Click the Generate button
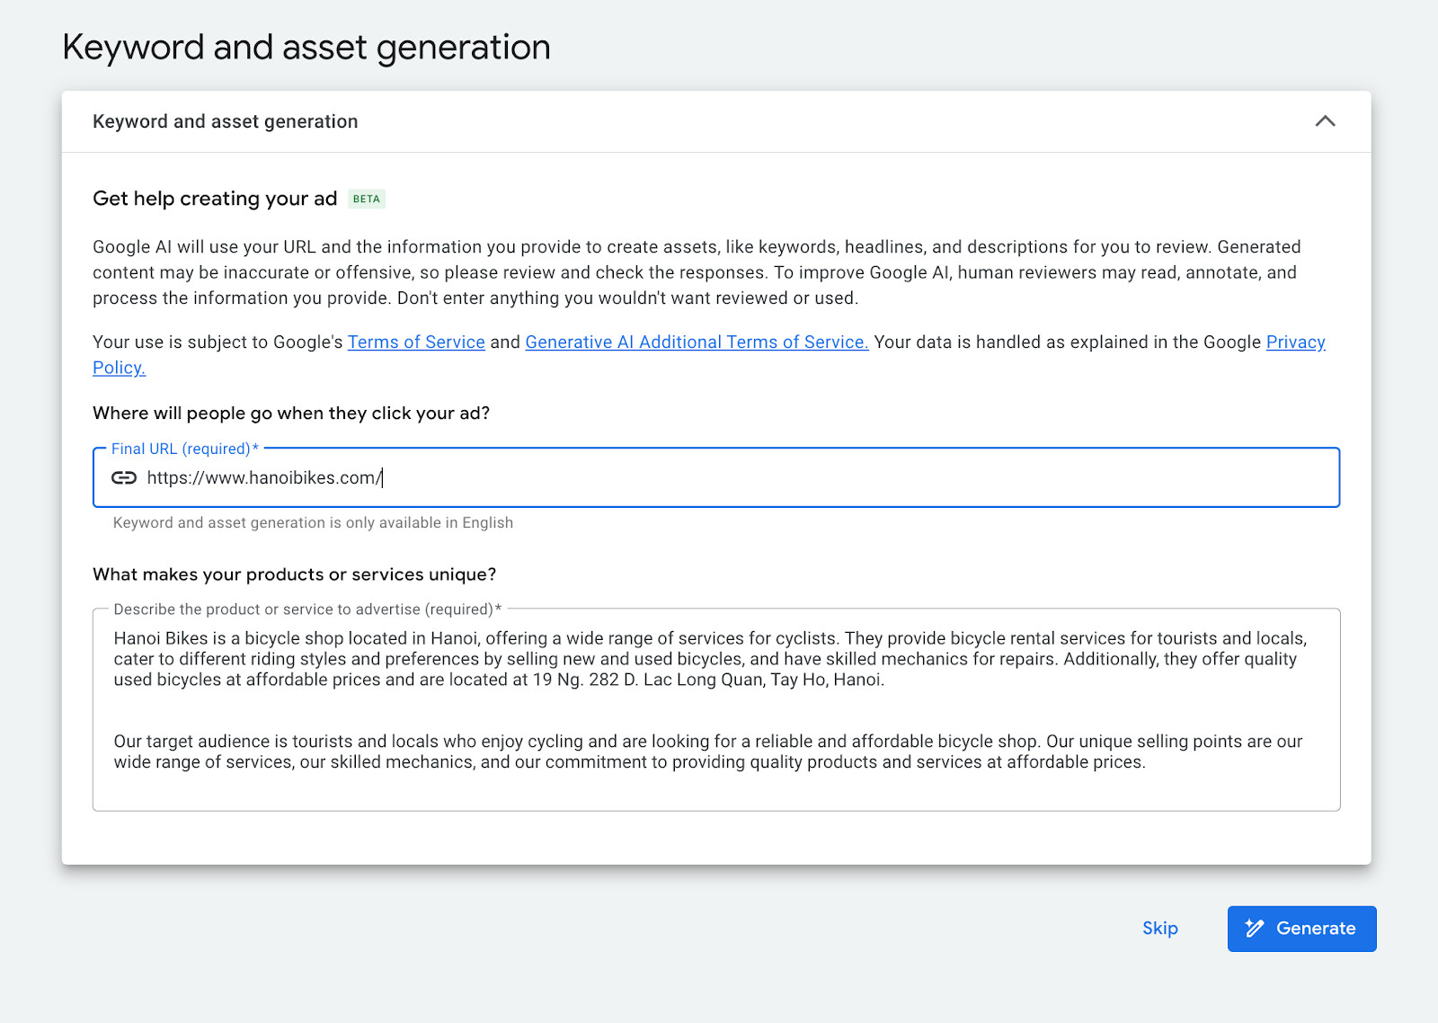Image resolution: width=1438 pixels, height=1023 pixels. 1301,929
